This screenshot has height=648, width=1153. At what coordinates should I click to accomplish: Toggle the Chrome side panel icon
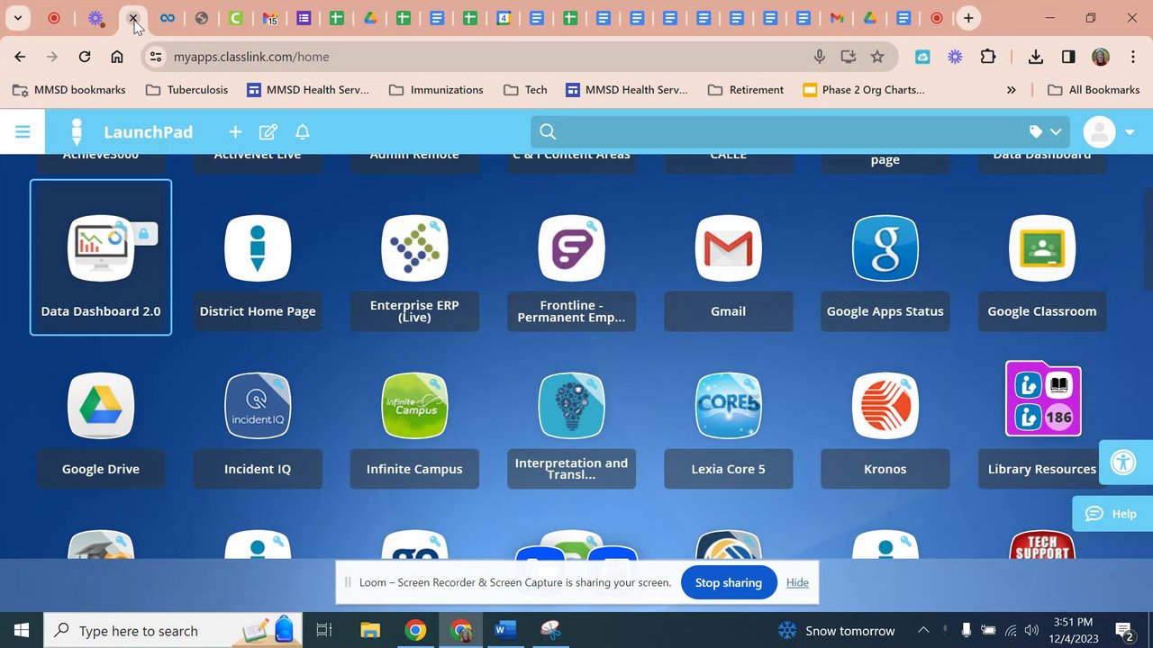coord(1068,57)
